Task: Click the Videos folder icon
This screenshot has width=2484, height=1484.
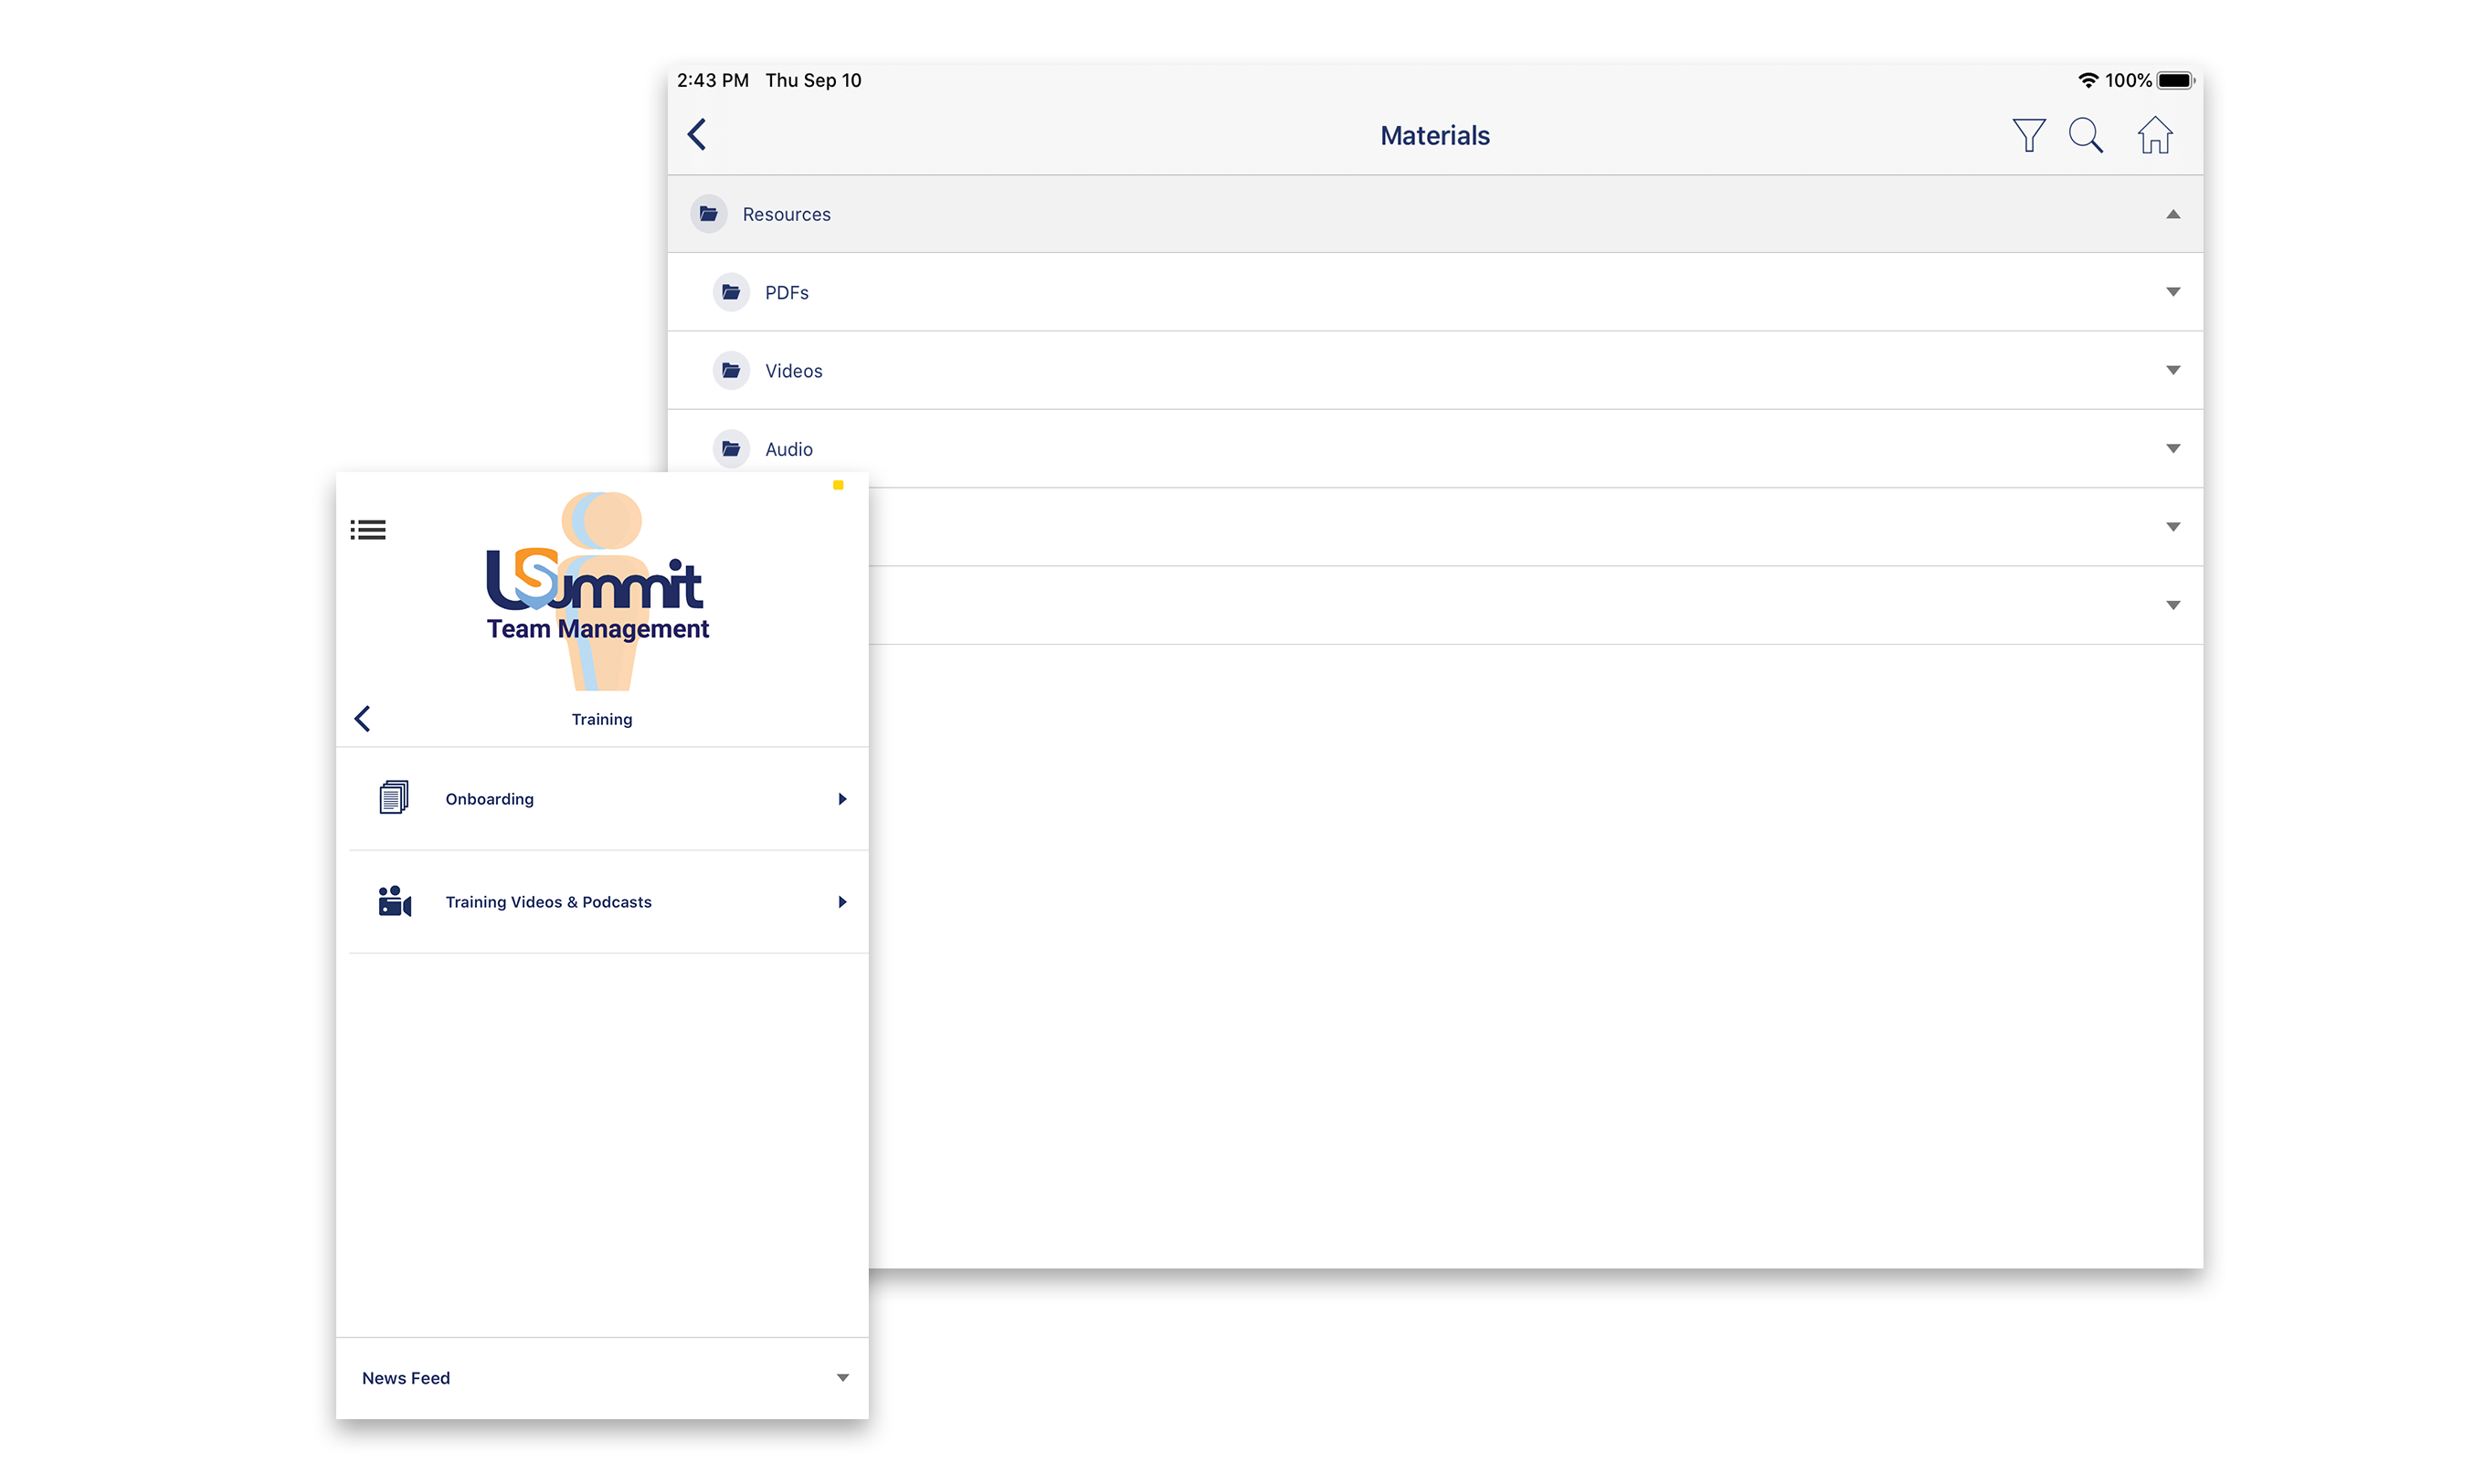Action: click(x=731, y=370)
